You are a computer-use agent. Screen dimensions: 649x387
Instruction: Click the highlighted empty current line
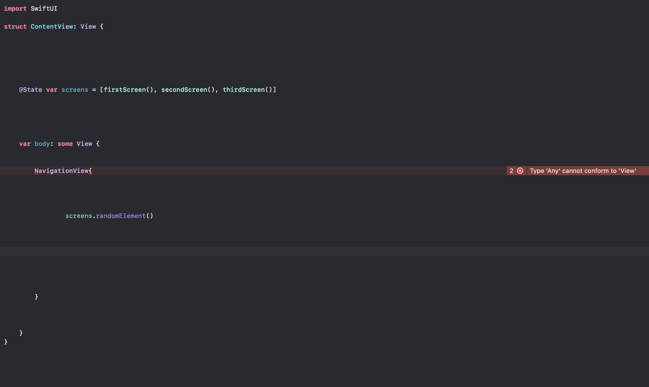pos(324,252)
